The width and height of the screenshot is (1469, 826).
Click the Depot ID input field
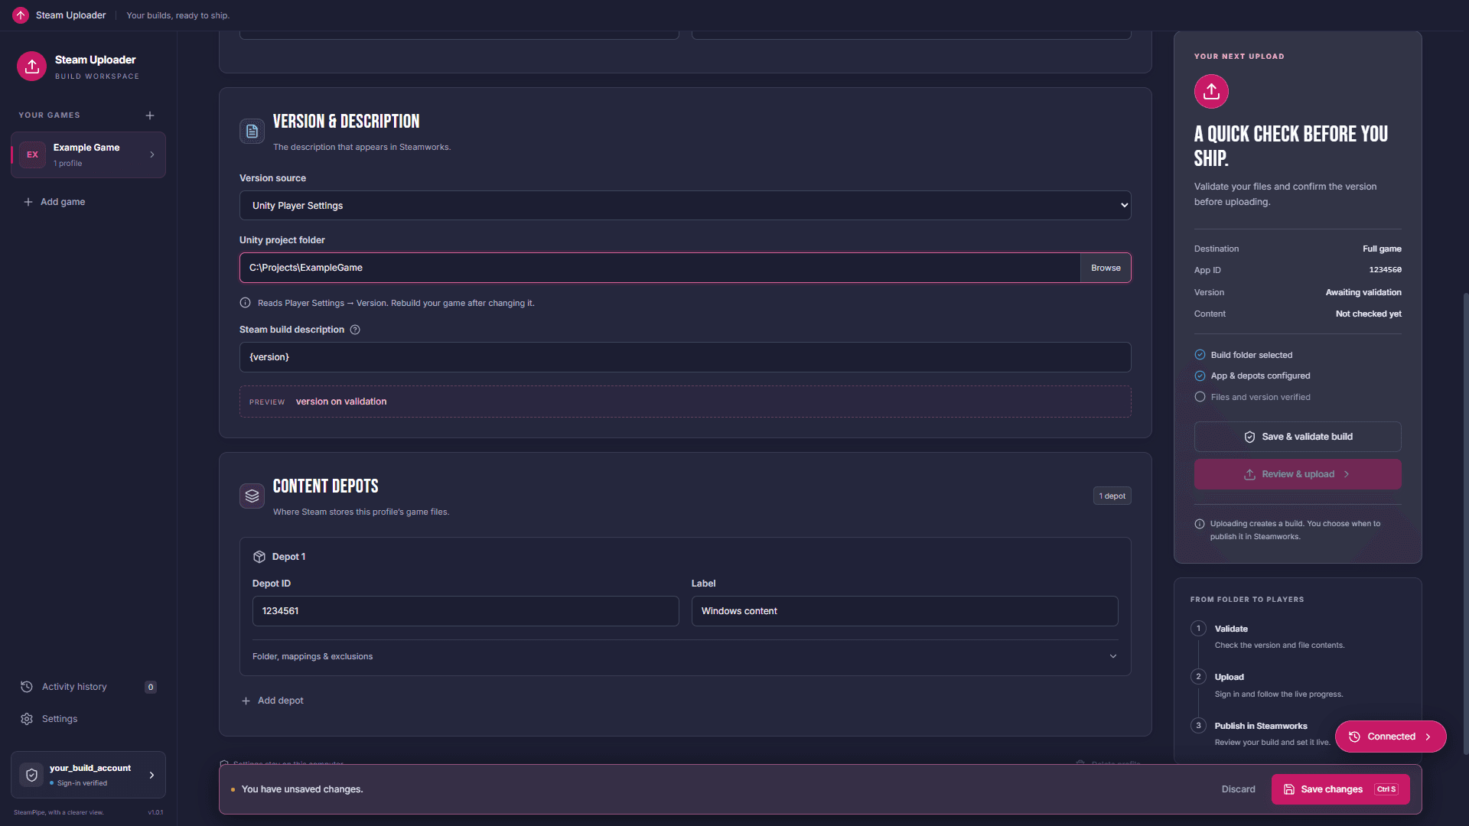pyautogui.click(x=465, y=611)
